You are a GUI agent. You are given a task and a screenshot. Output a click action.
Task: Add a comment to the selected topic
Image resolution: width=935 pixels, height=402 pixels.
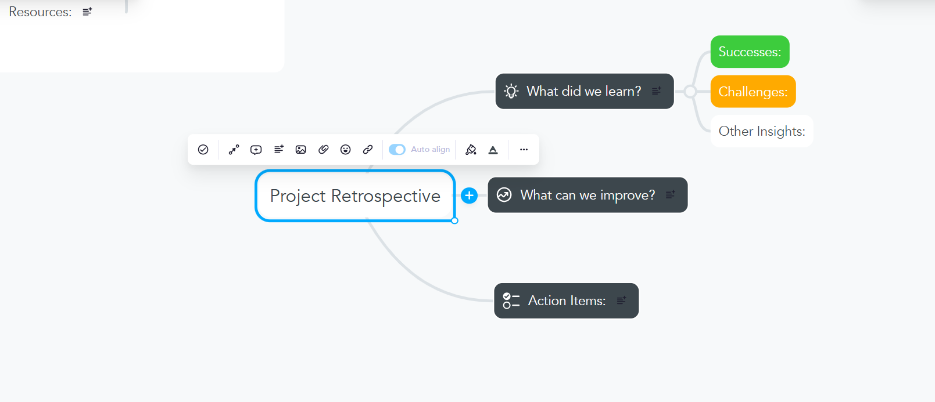(256, 150)
